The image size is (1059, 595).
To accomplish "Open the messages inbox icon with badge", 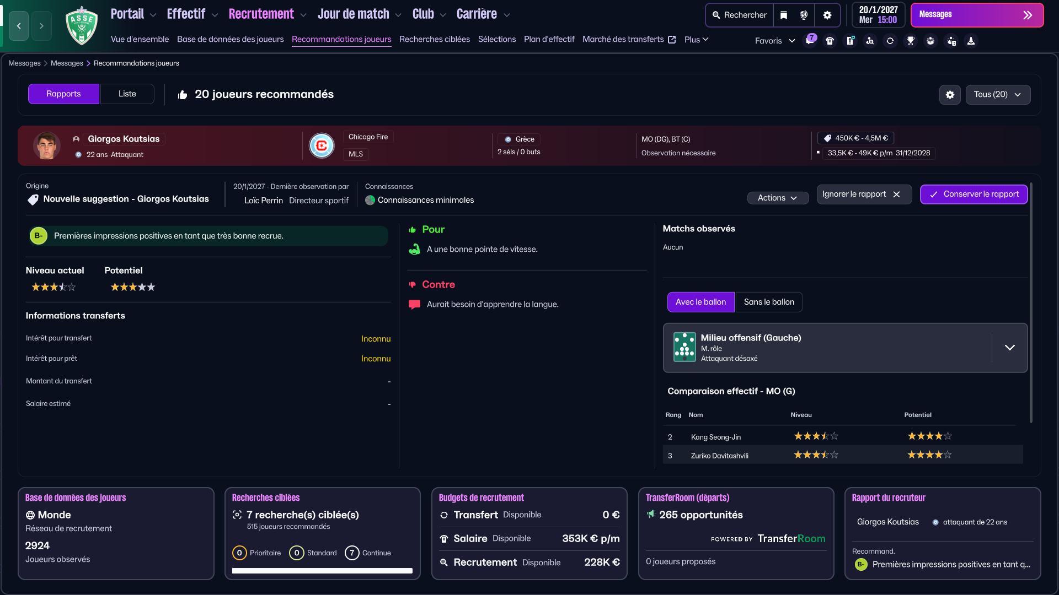I will pos(810,40).
